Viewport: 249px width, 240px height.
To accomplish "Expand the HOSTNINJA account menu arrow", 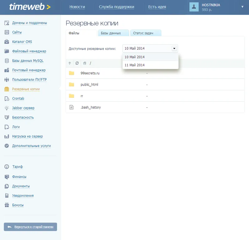I will coord(242,7).
